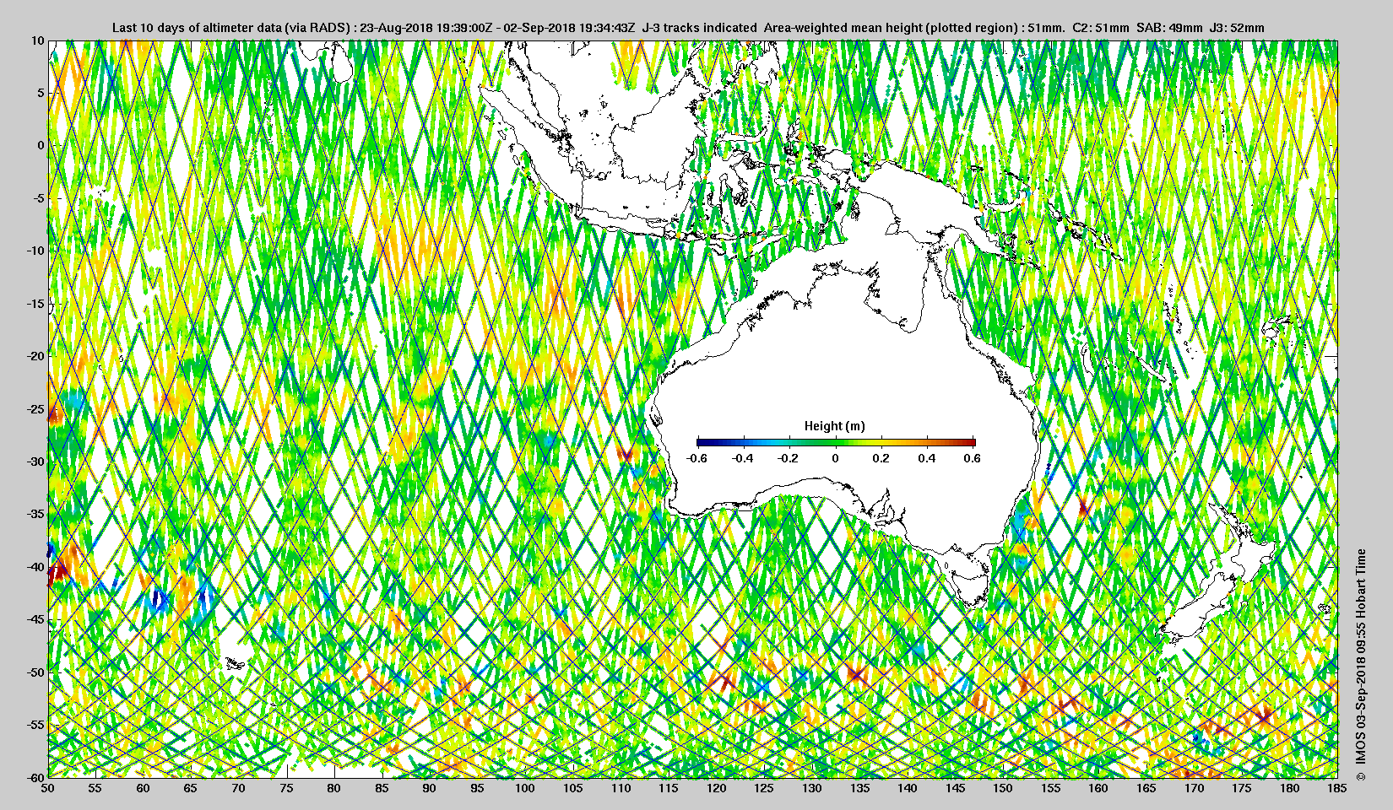Screen dimensions: 1393x810
Task: Click latitude label '-25' on the vertical axis
Action: click(x=36, y=409)
